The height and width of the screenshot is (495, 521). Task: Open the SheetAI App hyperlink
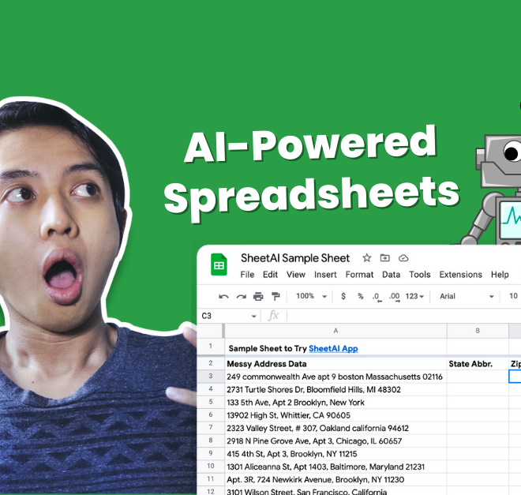(333, 348)
